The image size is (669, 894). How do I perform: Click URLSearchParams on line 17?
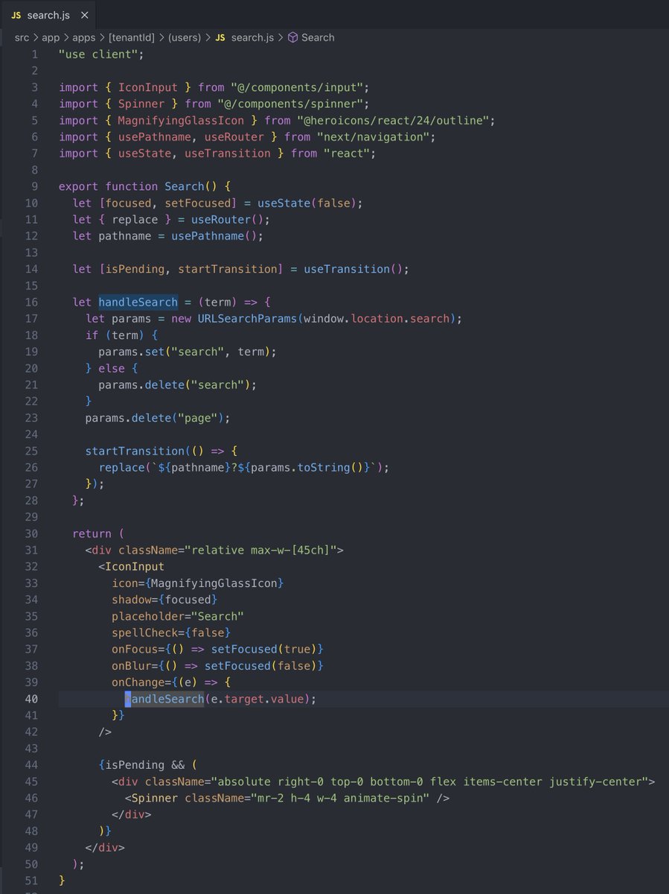click(247, 318)
